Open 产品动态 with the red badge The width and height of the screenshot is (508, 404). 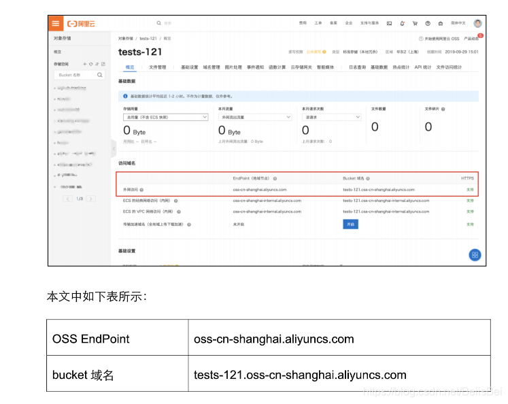pos(471,39)
